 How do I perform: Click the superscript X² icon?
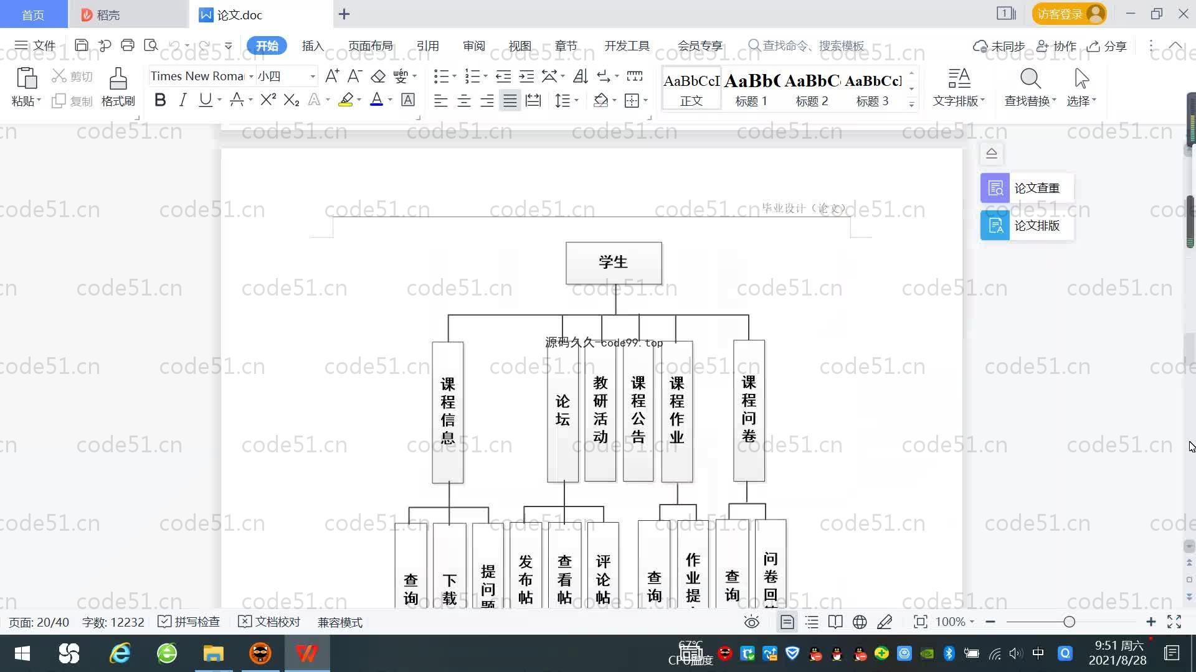(268, 100)
